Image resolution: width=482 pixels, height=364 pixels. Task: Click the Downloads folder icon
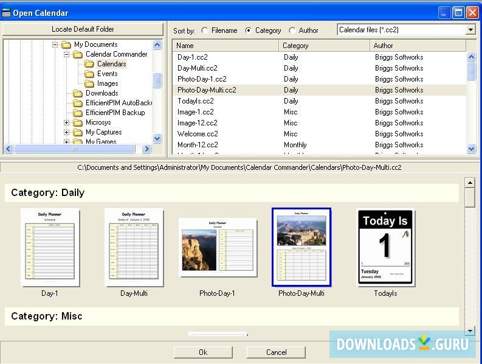click(78, 93)
